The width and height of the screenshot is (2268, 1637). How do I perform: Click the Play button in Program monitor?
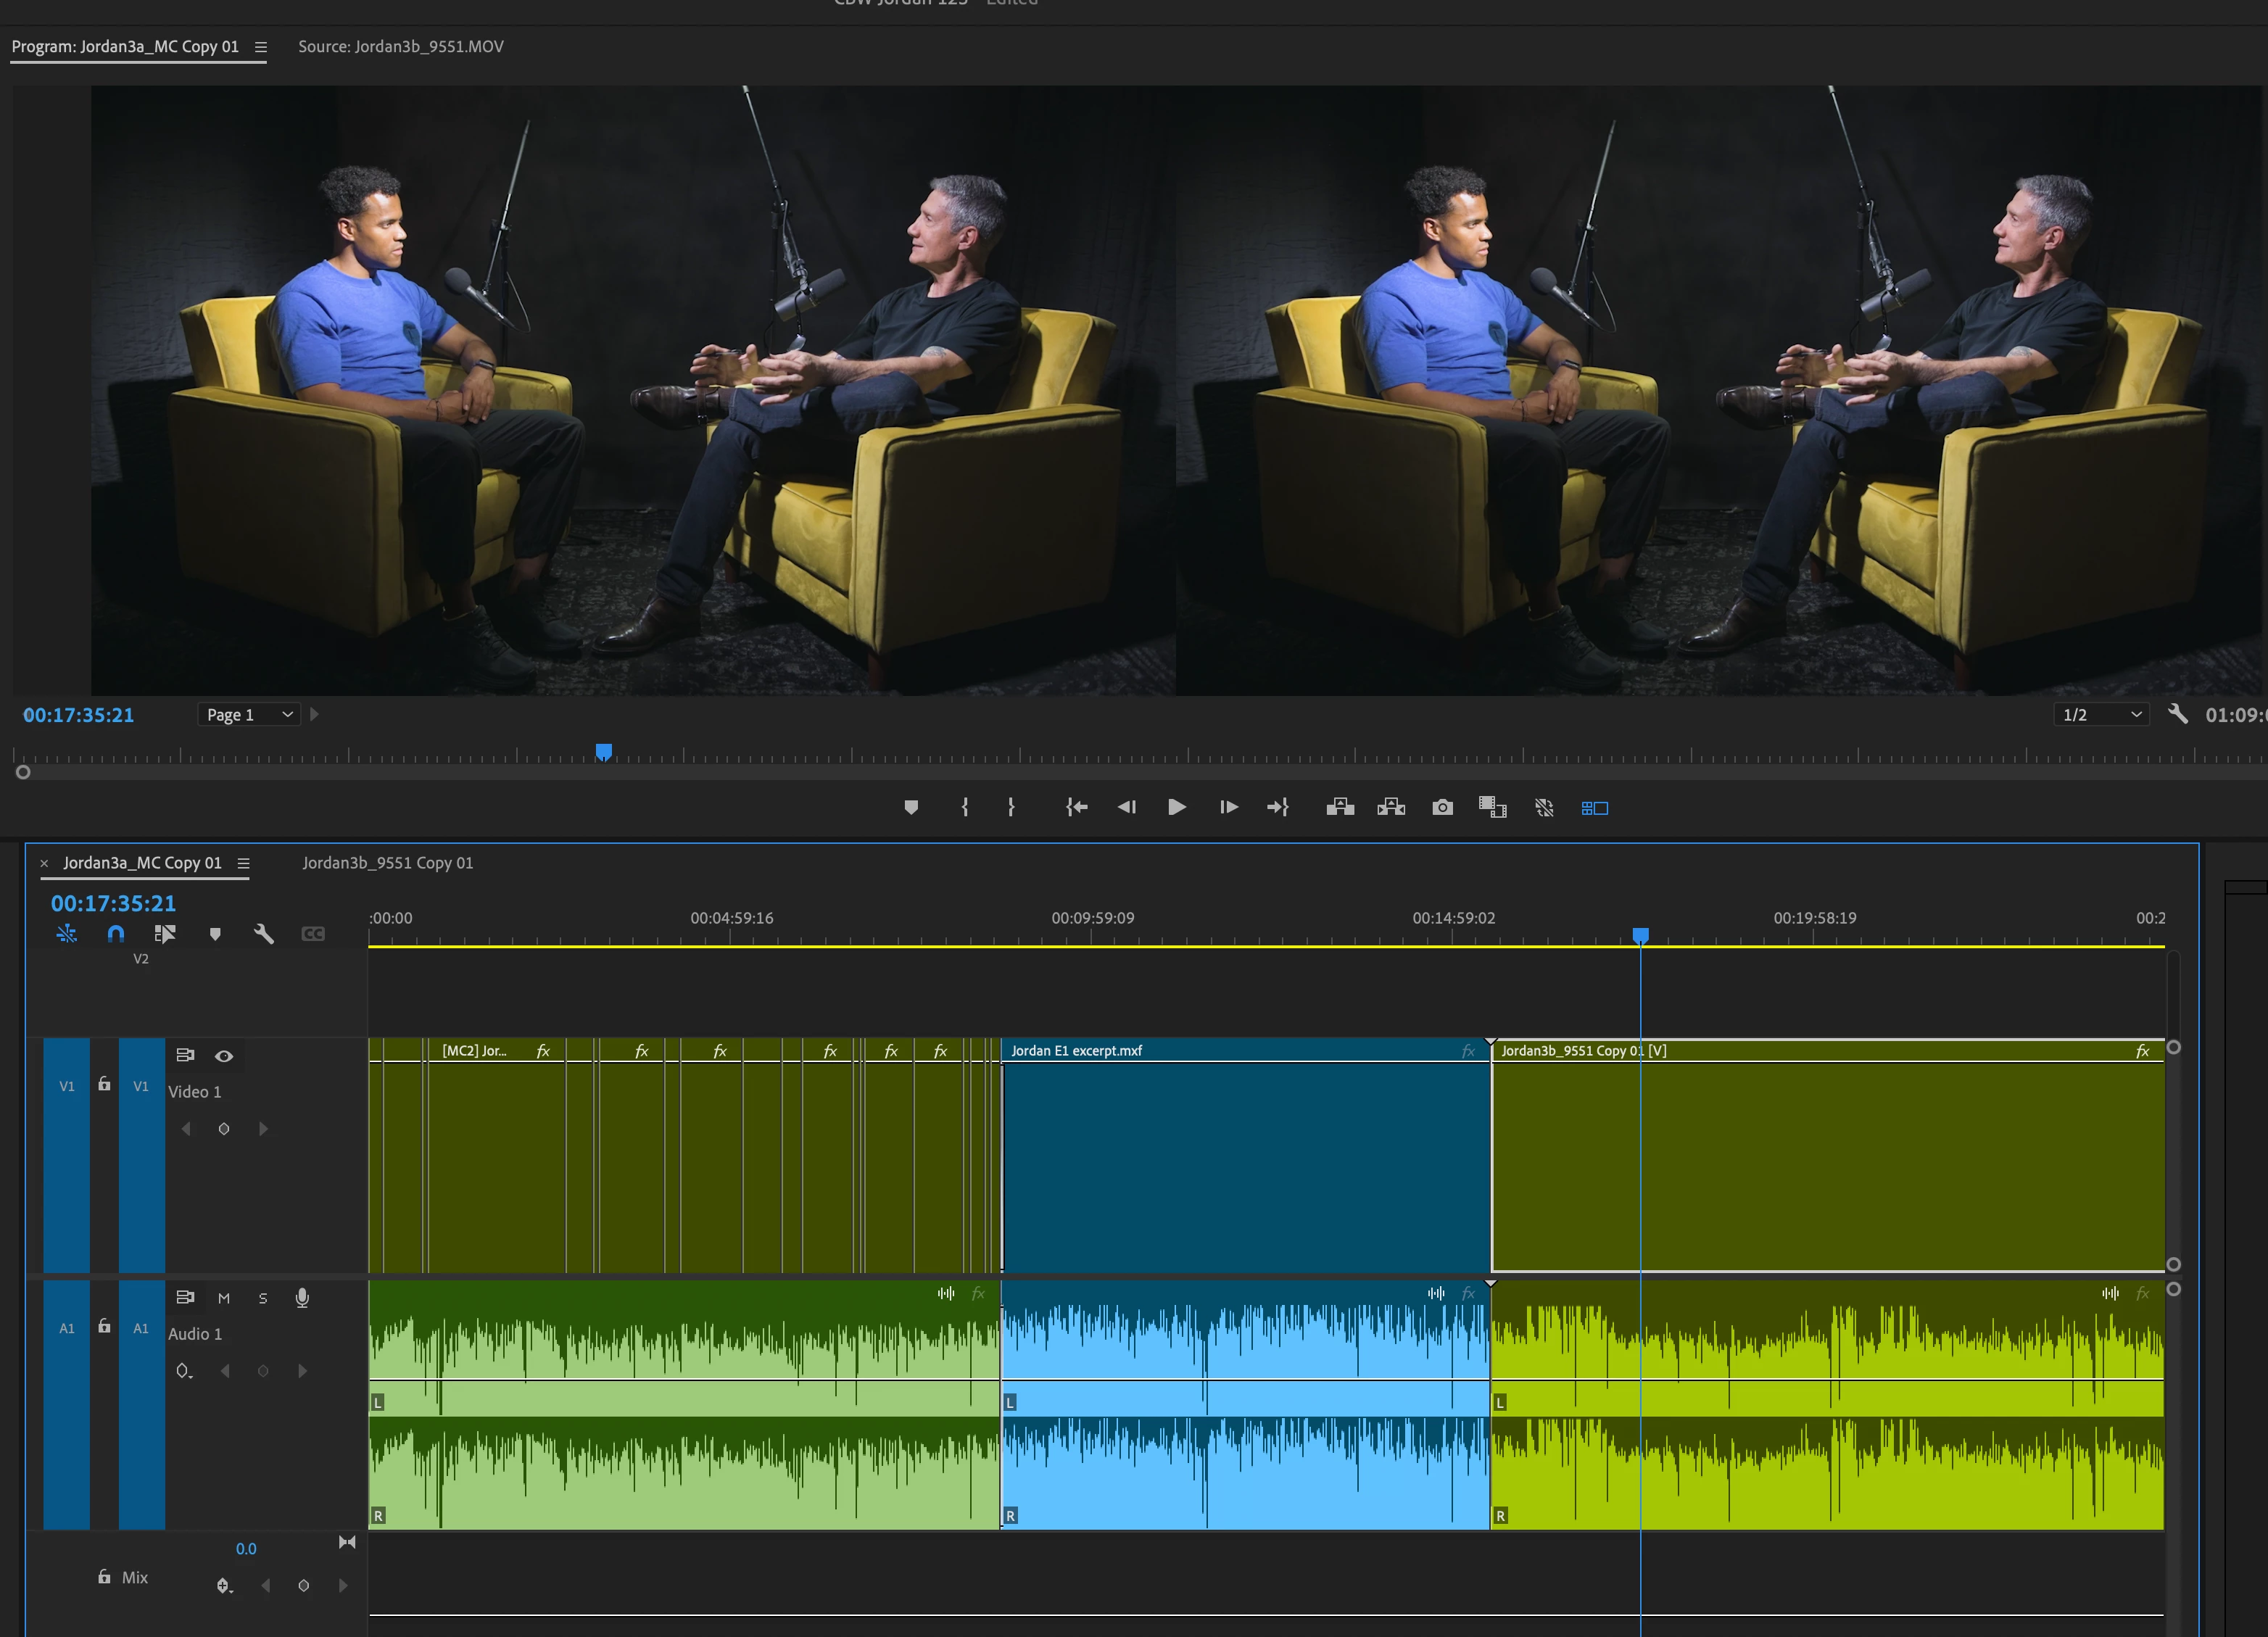tap(1176, 807)
